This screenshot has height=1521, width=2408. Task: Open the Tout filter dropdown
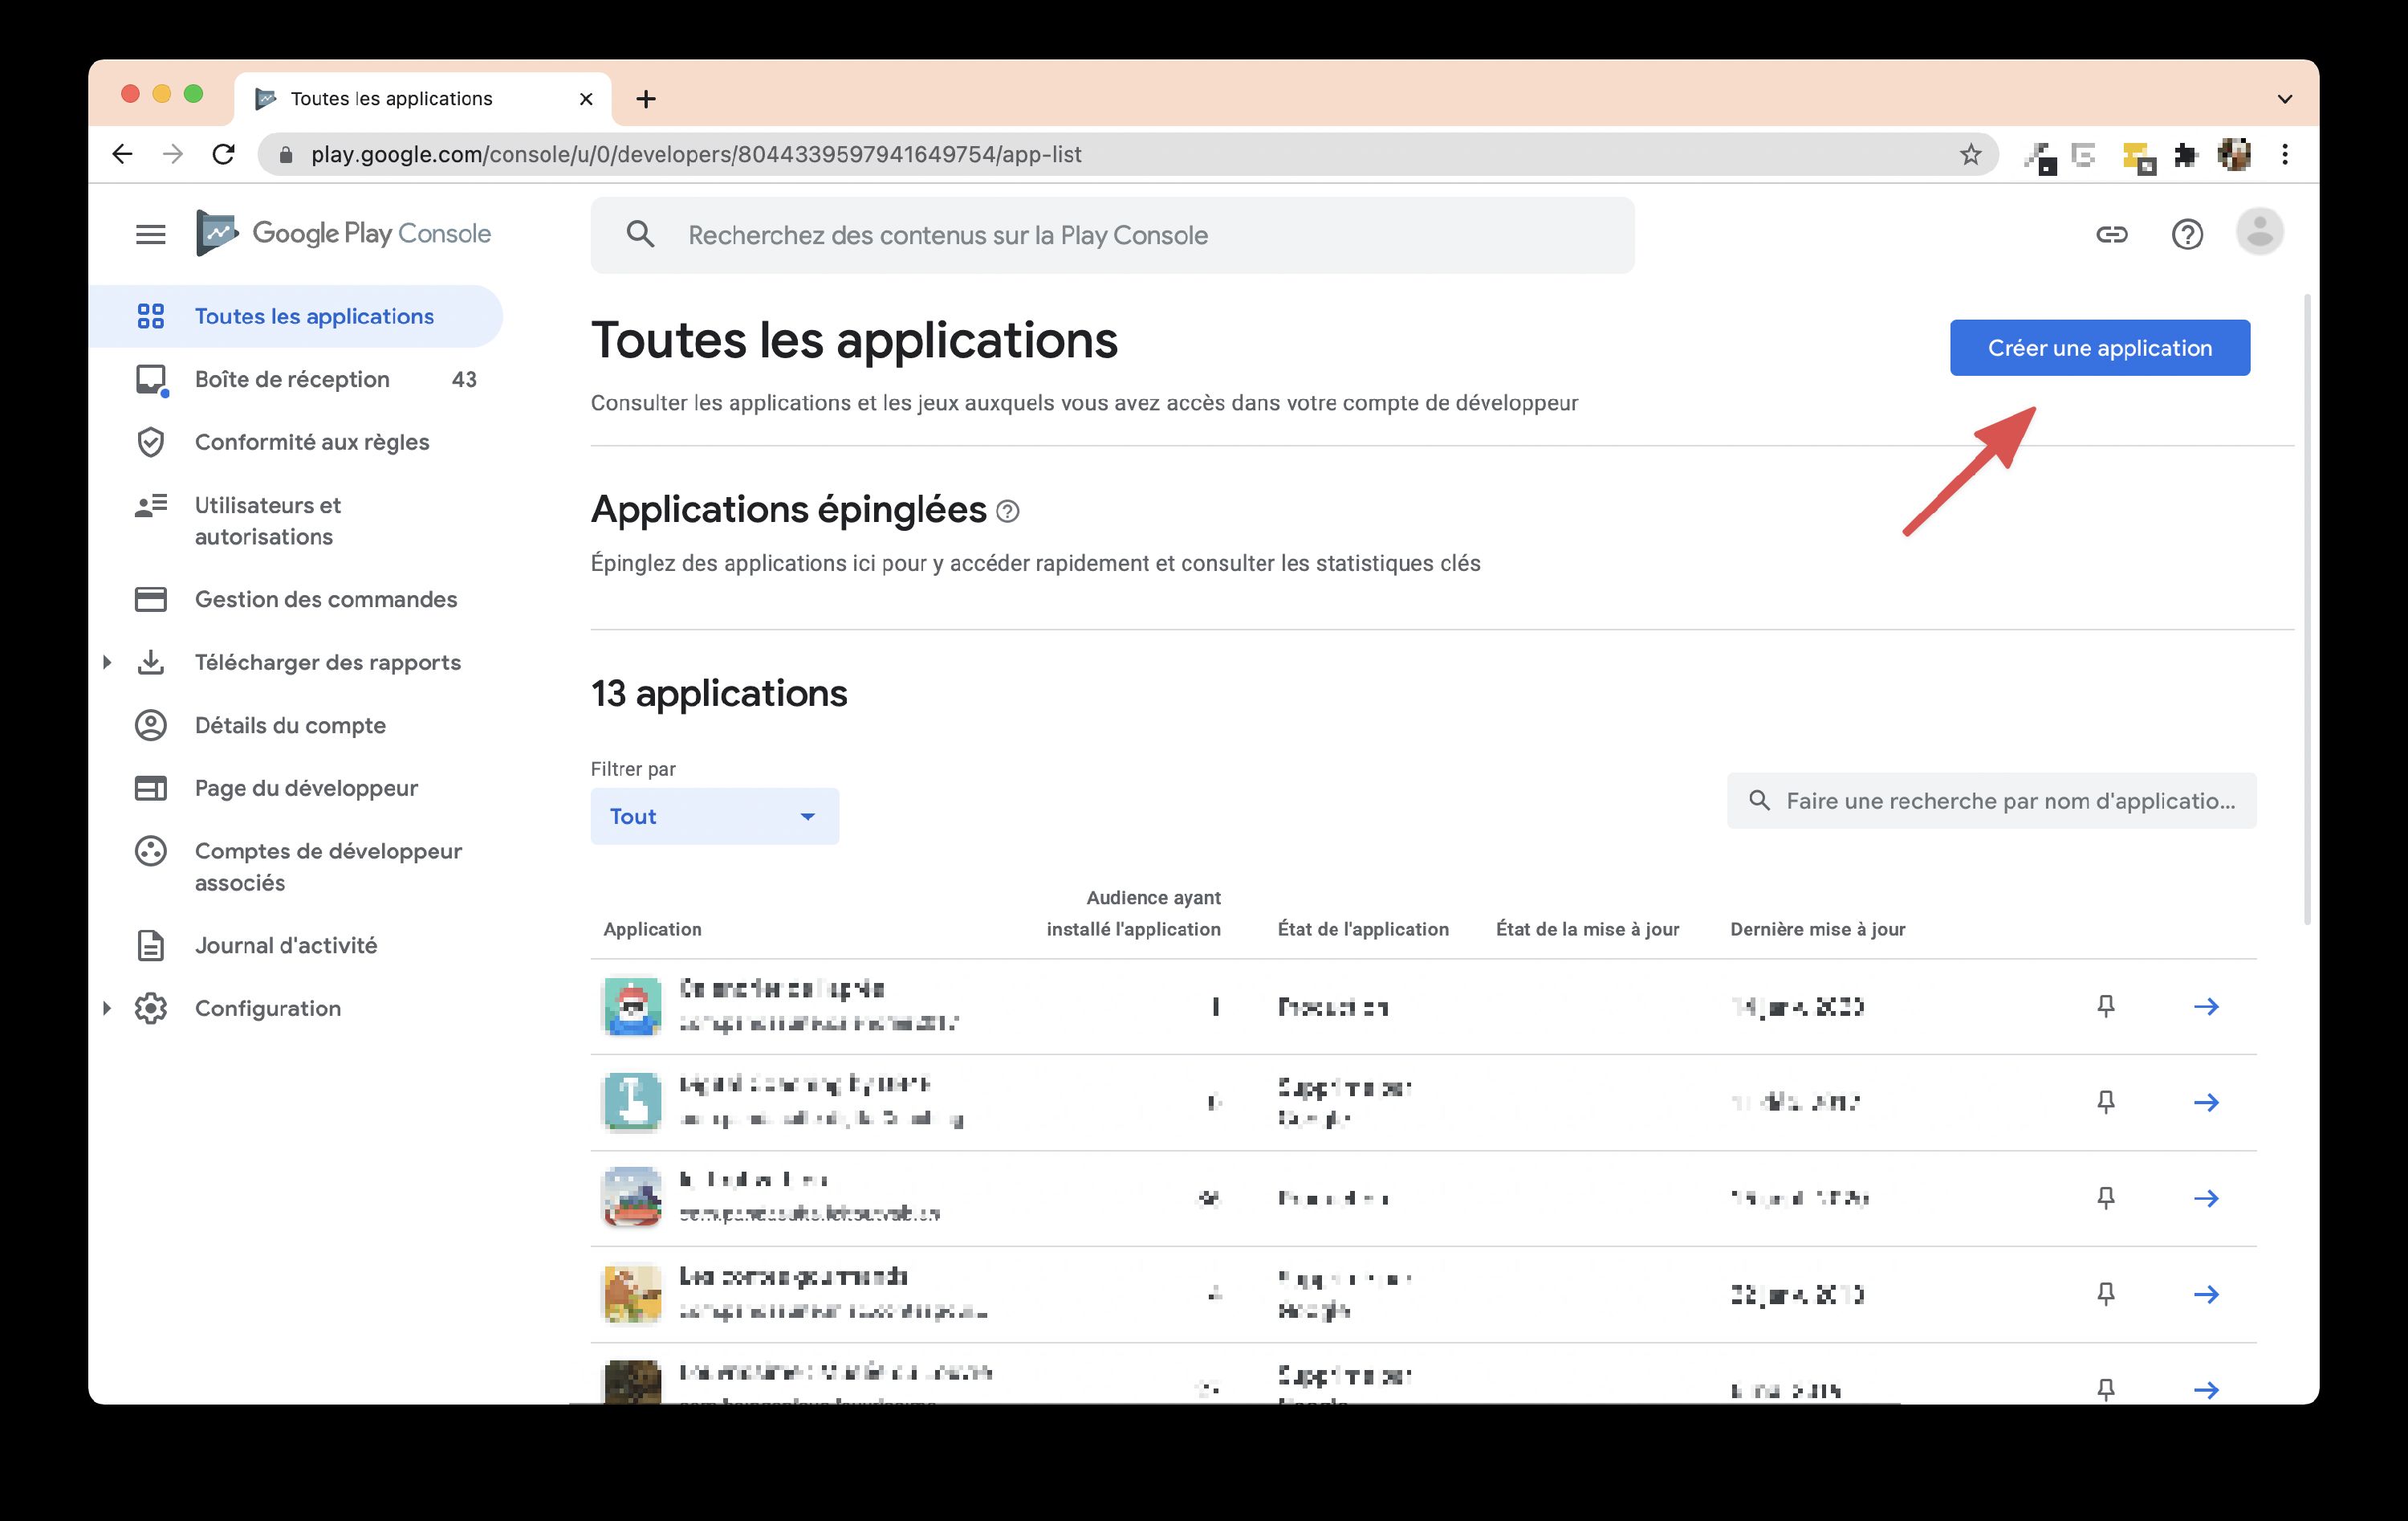click(713, 816)
